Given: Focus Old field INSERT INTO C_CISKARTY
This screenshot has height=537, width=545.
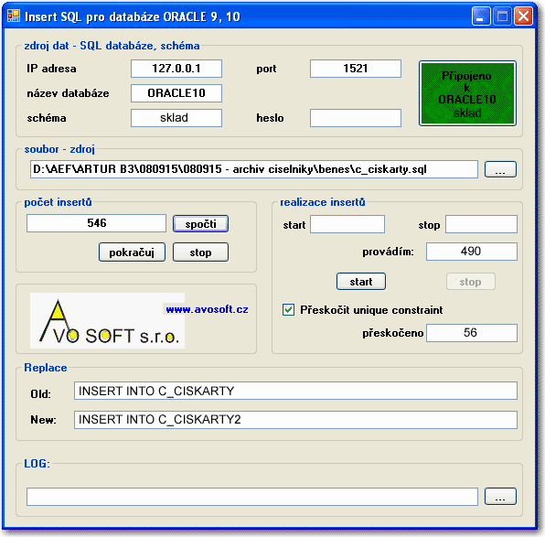Looking at the screenshot, I should click(295, 391).
